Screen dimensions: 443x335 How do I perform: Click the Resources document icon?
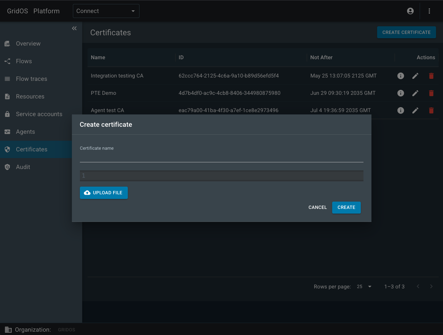point(7,96)
